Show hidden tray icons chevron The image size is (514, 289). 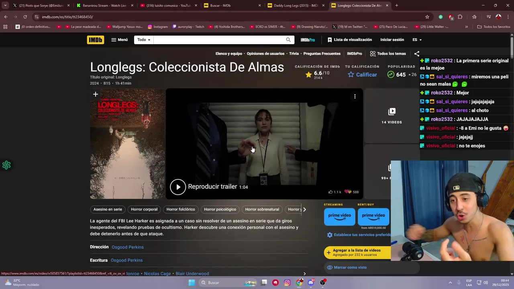[x=450, y=283]
